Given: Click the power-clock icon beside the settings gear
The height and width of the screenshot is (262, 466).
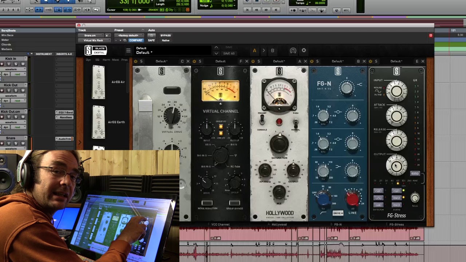Looking at the screenshot, I should click(293, 51).
